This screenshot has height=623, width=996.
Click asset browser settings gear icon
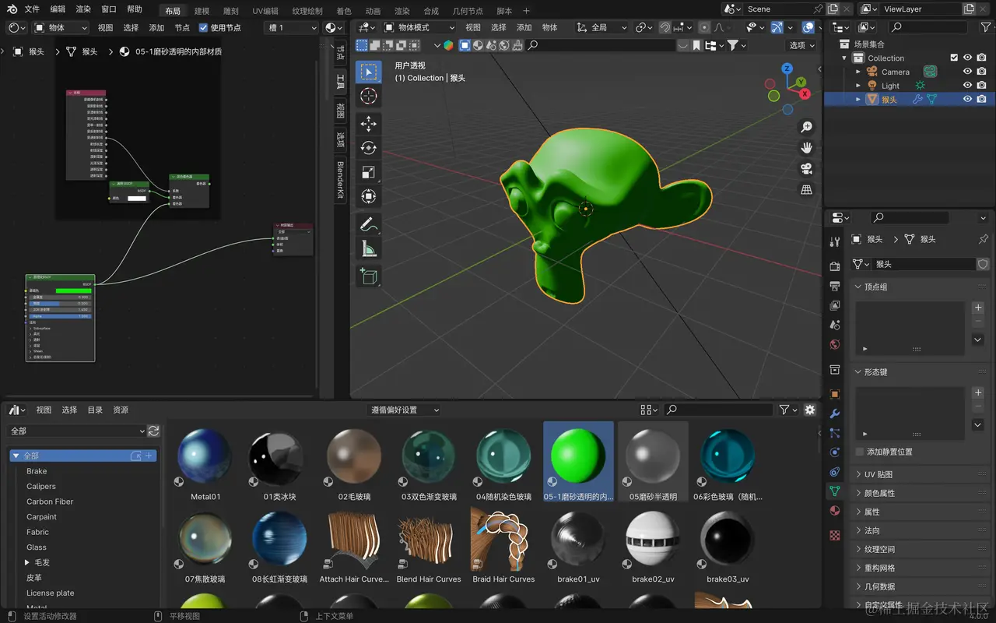810,410
